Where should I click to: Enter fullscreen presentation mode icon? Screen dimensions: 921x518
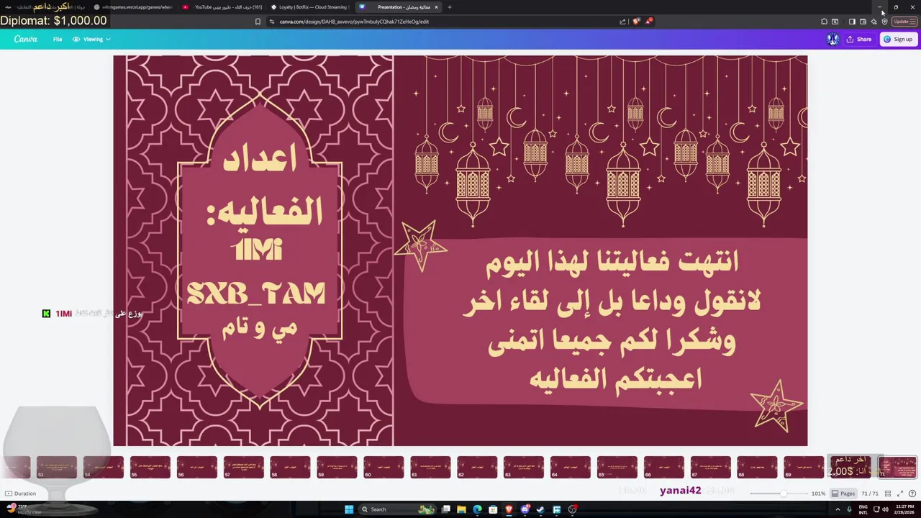click(x=899, y=494)
